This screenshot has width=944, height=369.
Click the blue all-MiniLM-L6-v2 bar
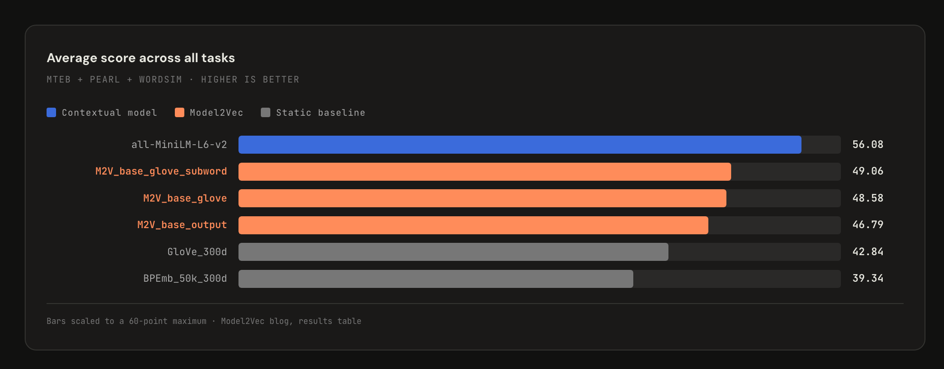tap(520, 145)
